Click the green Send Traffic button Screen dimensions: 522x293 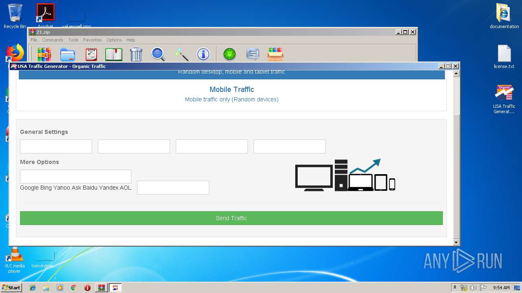tap(231, 218)
